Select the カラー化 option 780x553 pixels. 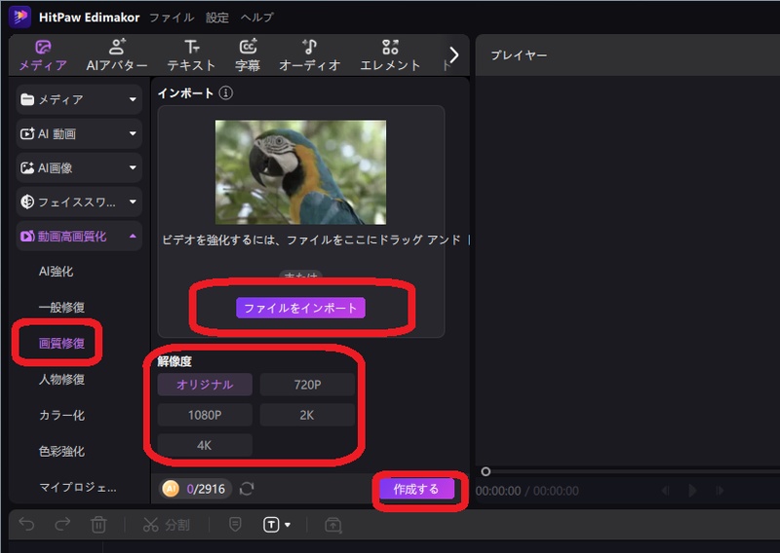(x=61, y=416)
